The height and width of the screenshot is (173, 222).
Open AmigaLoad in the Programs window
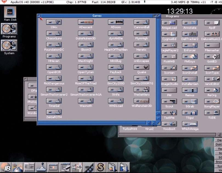169,23
